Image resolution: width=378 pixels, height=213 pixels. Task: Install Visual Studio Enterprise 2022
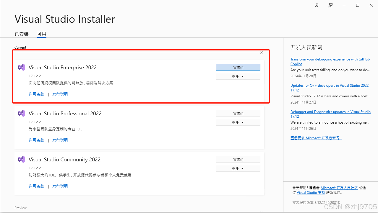[x=238, y=67]
